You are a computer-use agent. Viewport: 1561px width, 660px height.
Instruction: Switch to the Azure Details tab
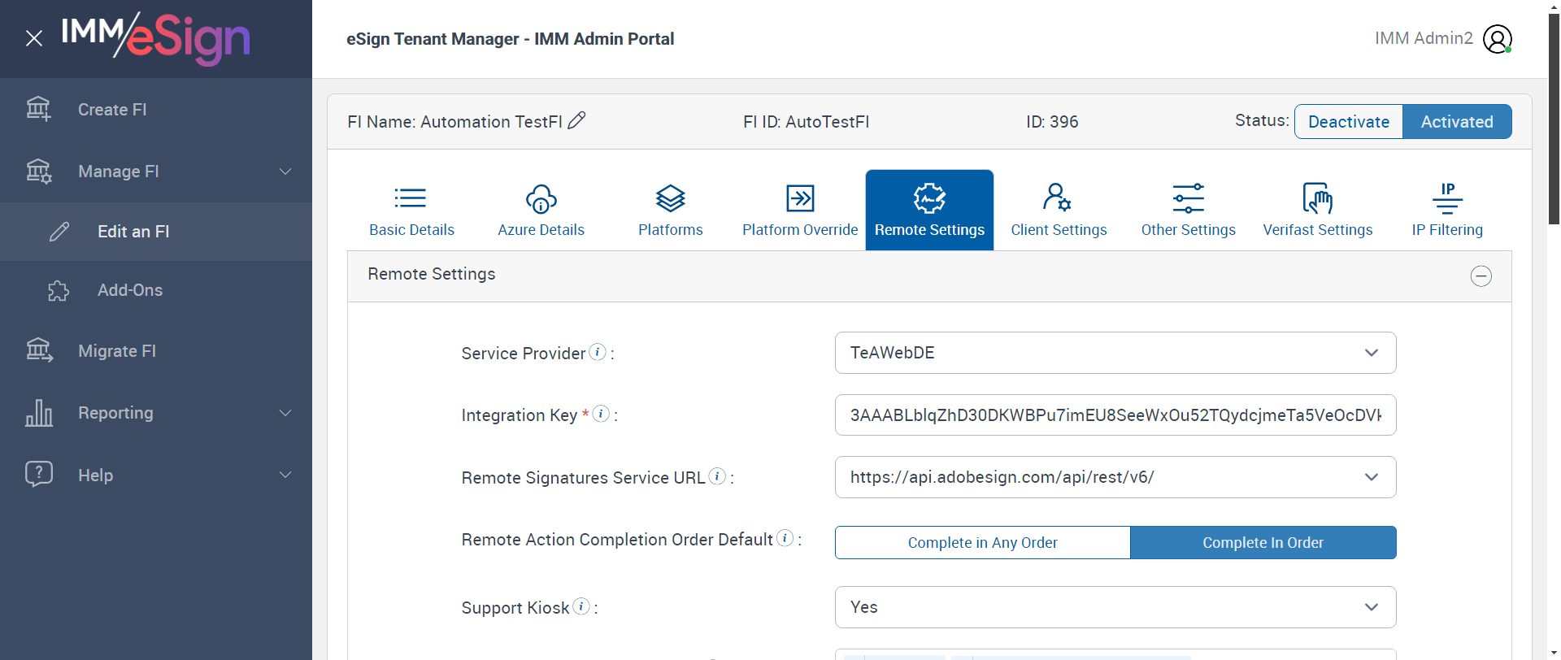541,210
